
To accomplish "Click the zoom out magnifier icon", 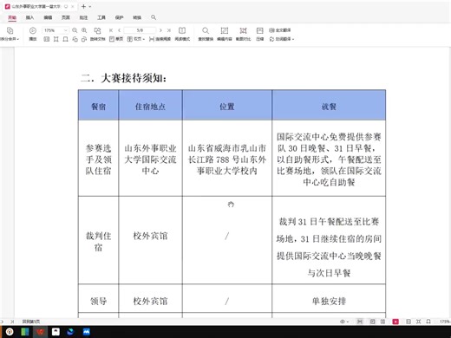I will 75,30.
